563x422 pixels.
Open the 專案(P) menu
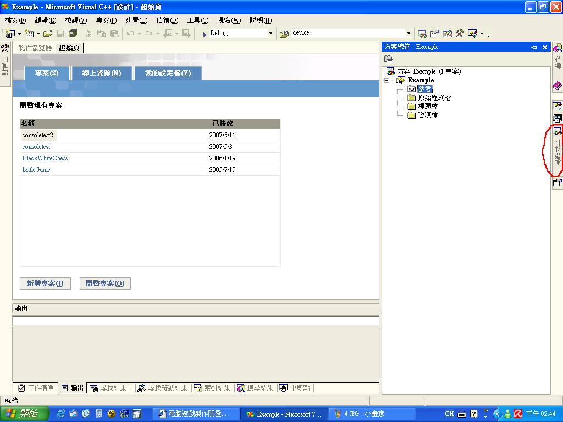[x=106, y=20]
